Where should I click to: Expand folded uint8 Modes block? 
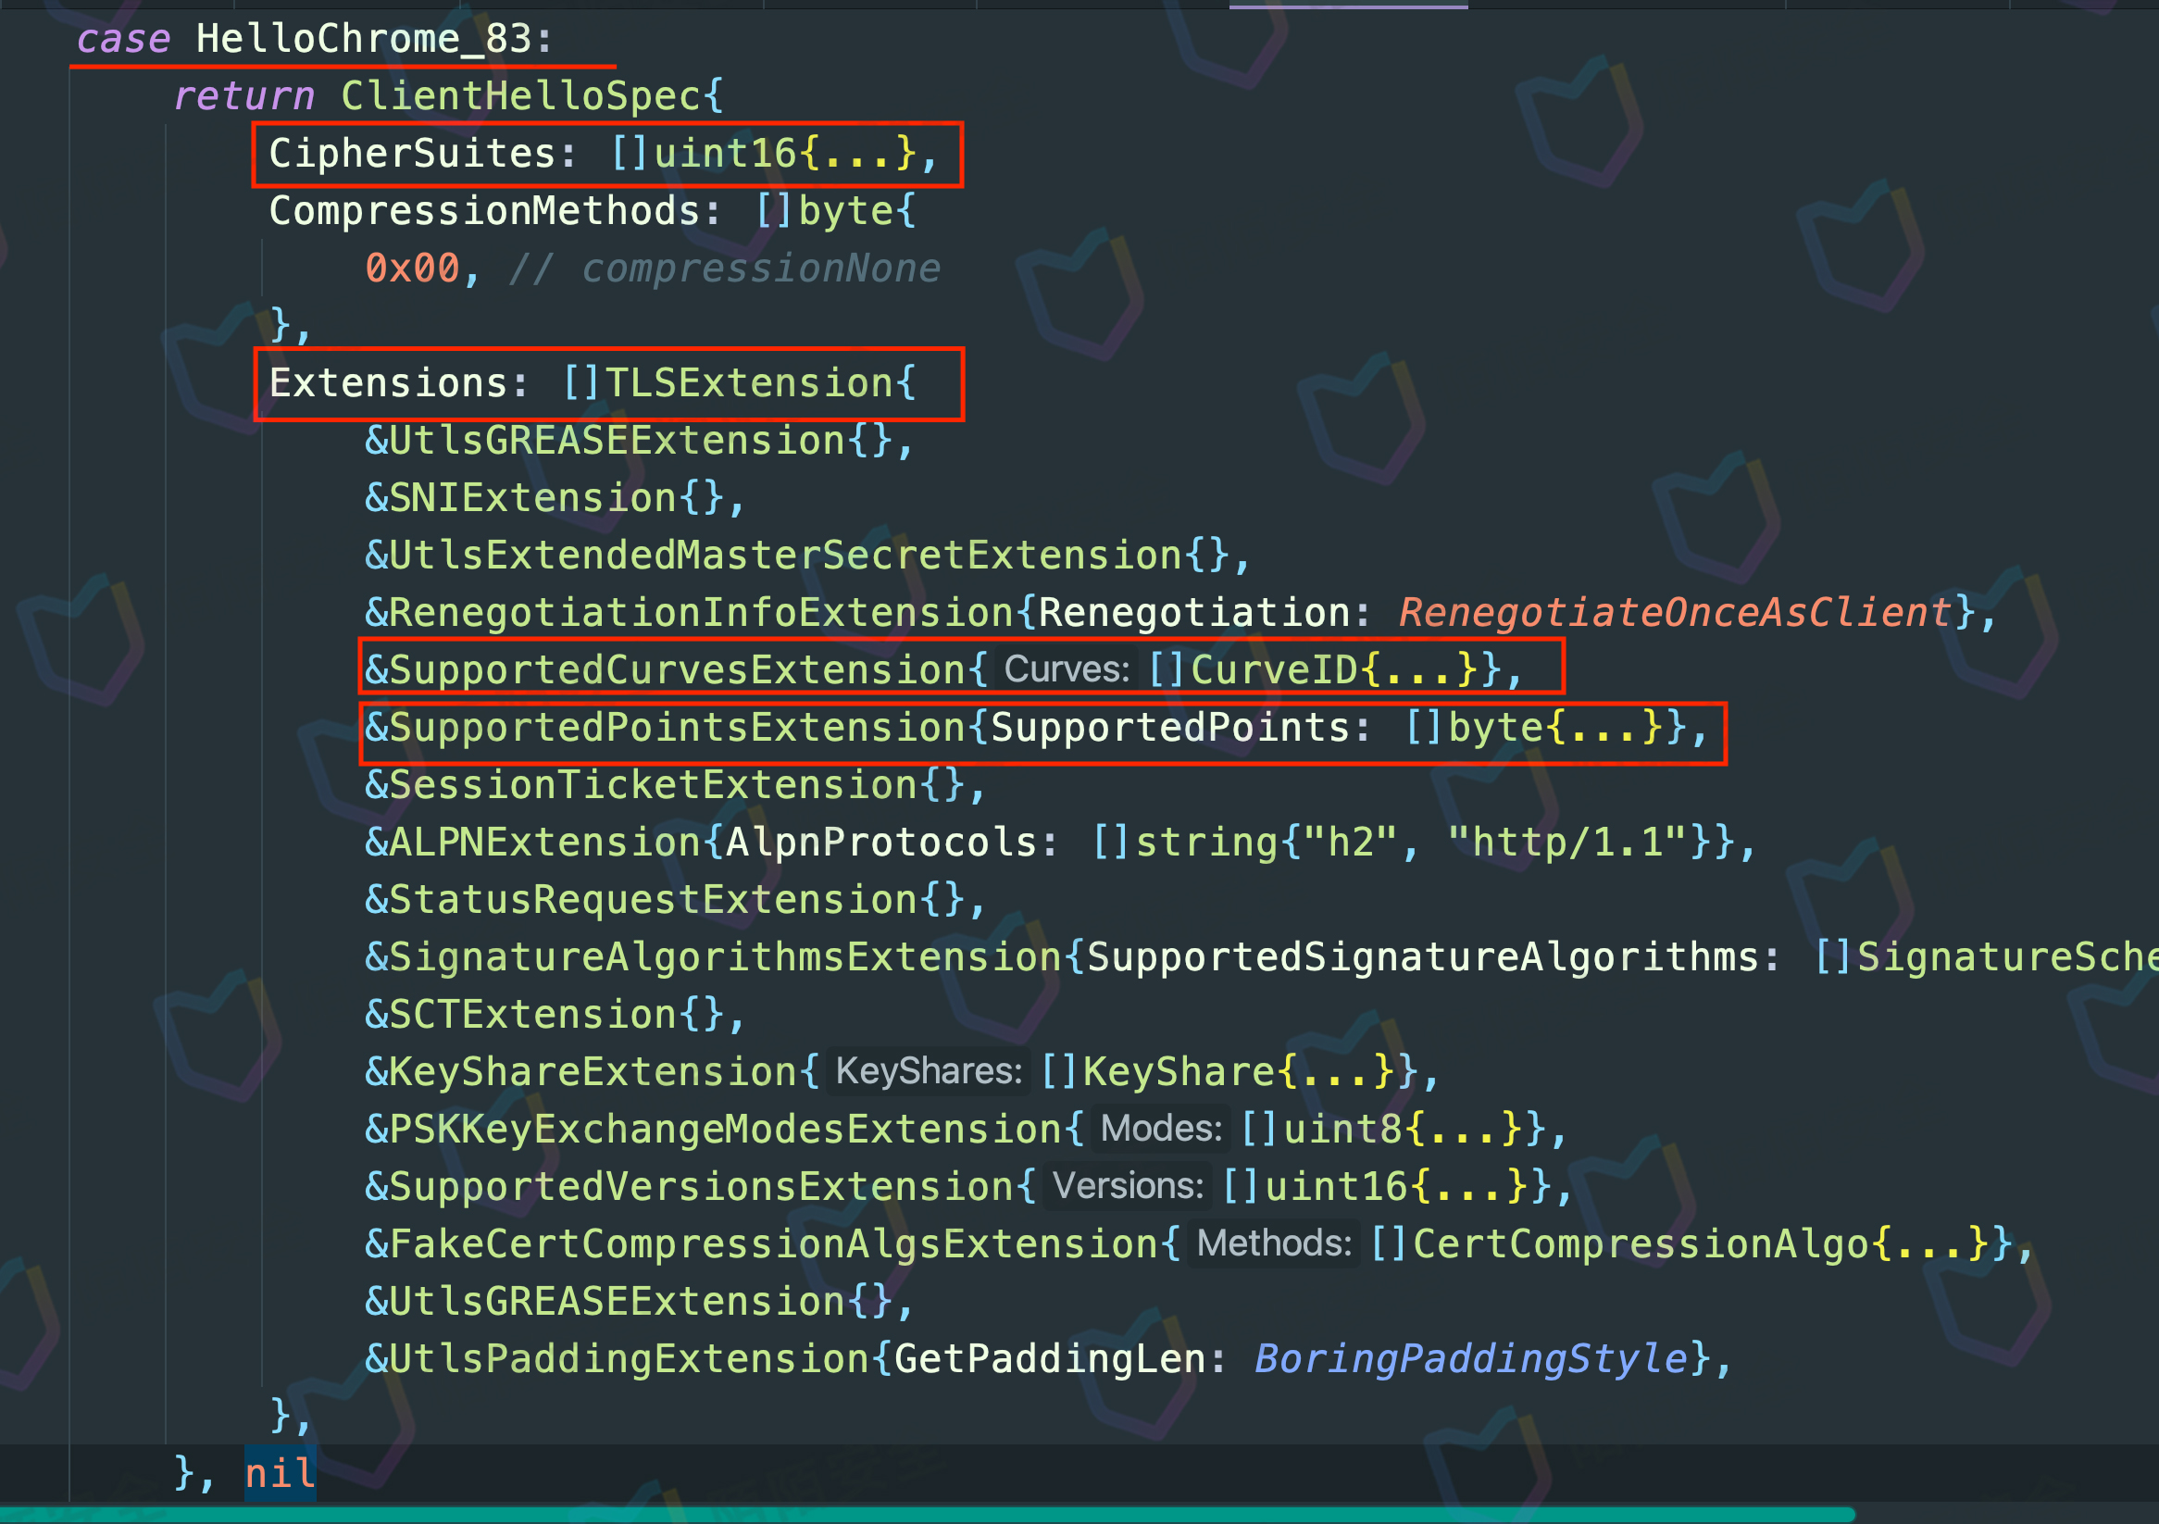(1463, 1130)
